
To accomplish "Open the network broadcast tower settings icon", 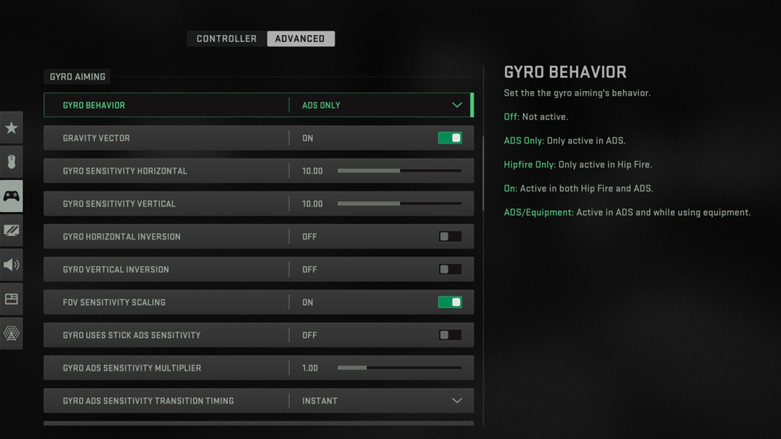I will (12, 334).
